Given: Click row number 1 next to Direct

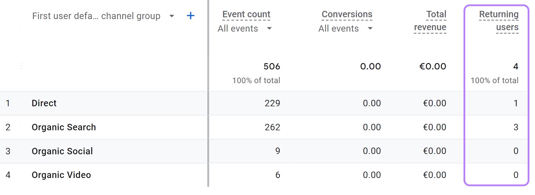Looking at the screenshot, I should pos(8,103).
